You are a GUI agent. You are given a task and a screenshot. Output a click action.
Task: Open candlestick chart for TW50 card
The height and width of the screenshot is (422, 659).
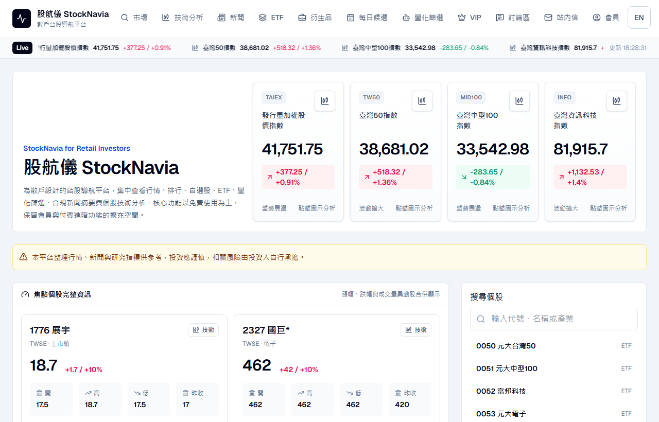pyautogui.click(x=422, y=101)
